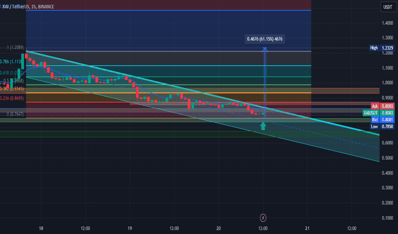Select the 0.382 (0.9343) Fibonacci label

12,89
